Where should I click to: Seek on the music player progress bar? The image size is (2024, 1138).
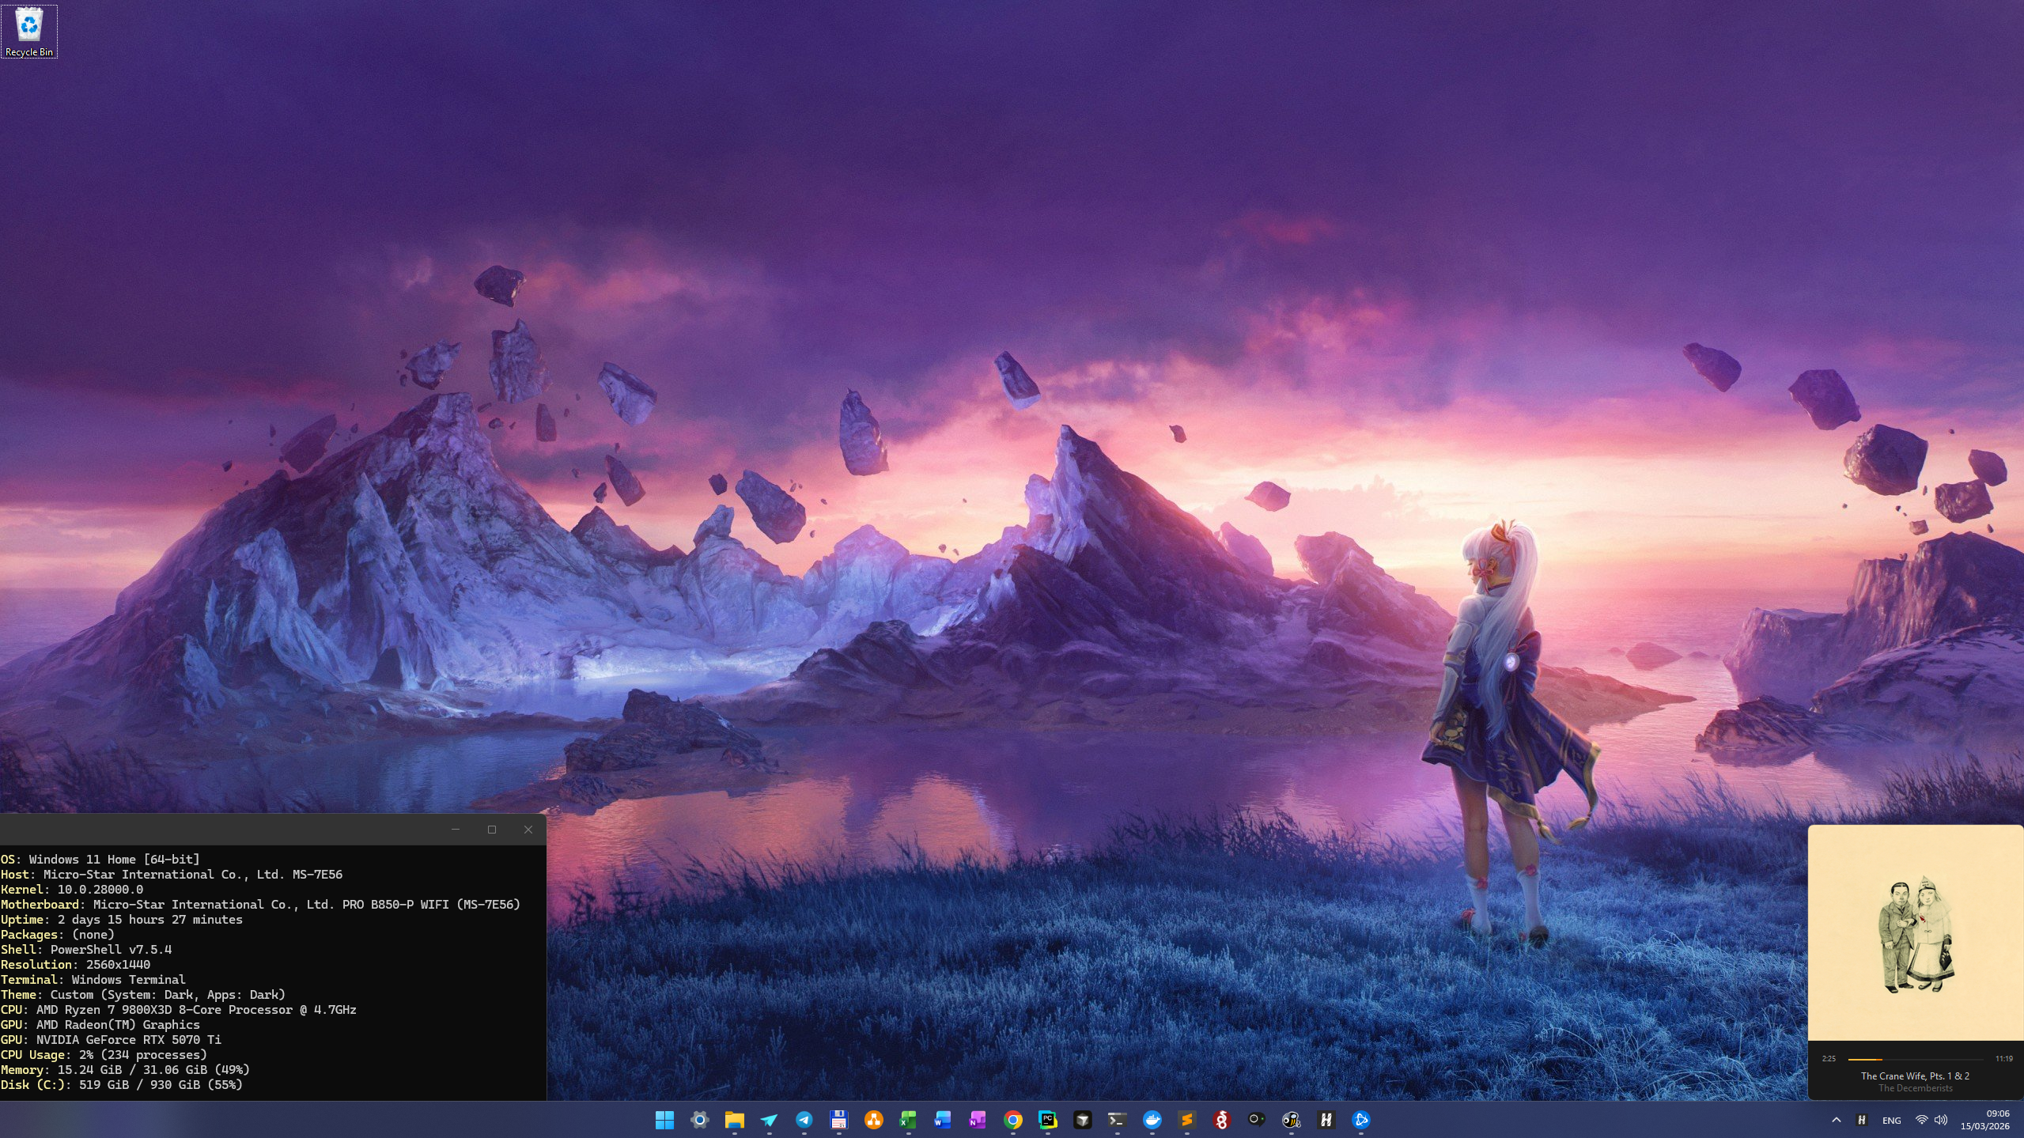pos(1915,1059)
